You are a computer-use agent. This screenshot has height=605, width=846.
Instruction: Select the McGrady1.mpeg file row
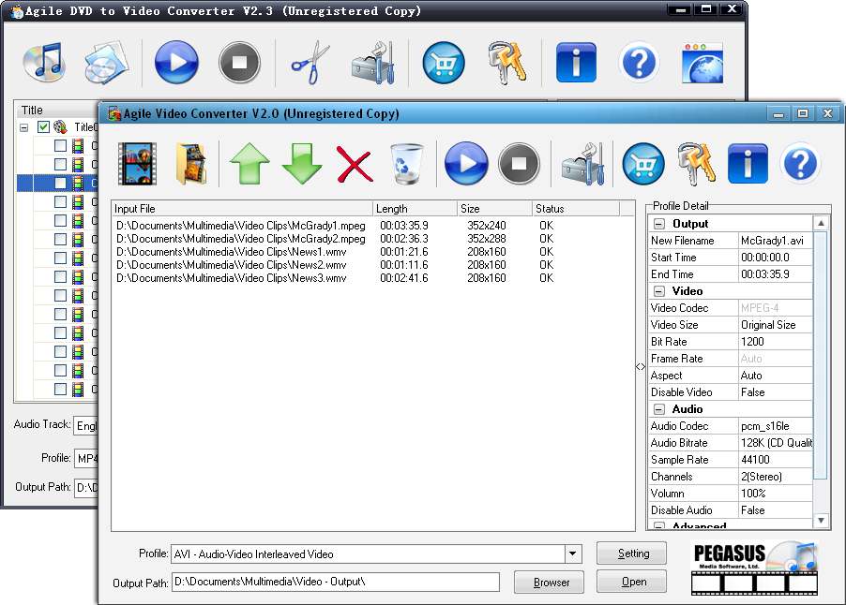[x=373, y=225]
